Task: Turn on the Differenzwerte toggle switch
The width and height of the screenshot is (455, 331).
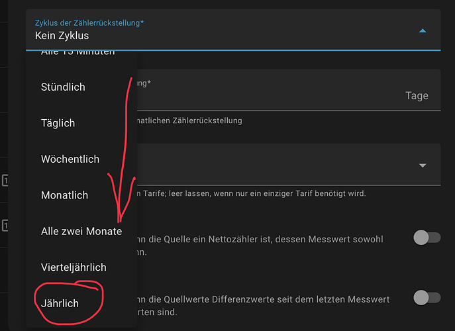Action: [427, 298]
